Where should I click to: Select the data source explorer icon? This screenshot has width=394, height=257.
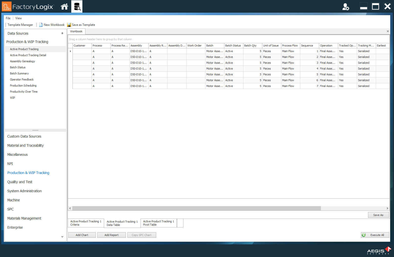coord(77,6)
